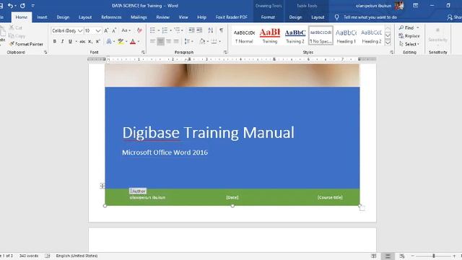The height and width of the screenshot is (260, 462).
Task: Increase font size with the grow icon
Action: (106, 30)
